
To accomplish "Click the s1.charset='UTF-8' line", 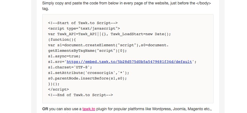I will click(69, 67).
